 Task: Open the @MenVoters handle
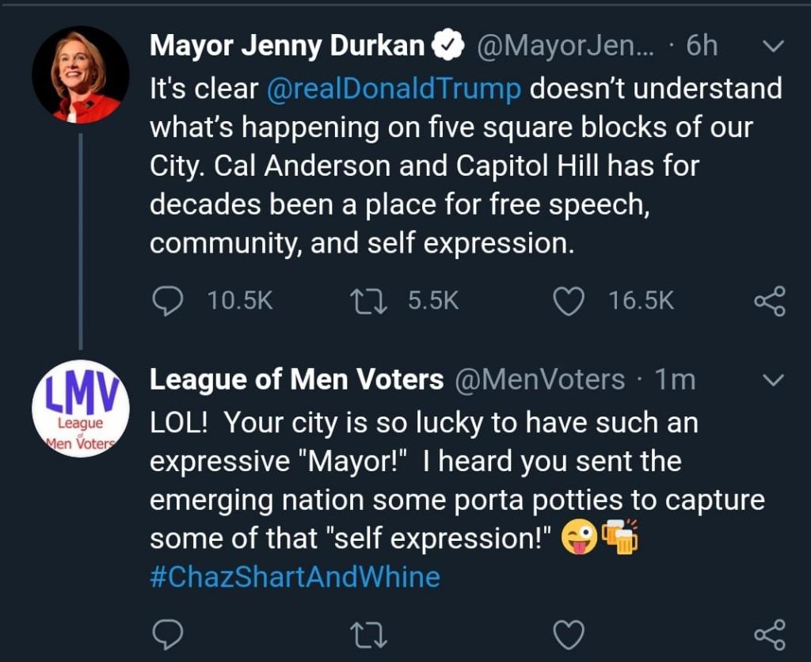pyautogui.click(x=539, y=381)
